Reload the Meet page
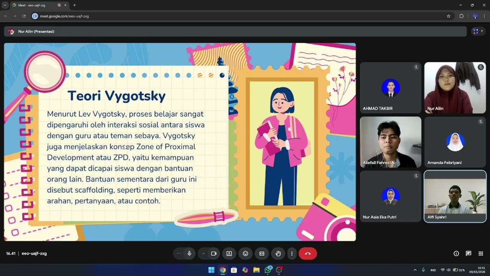Viewport: 490px width, 276px height. [x=24, y=16]
